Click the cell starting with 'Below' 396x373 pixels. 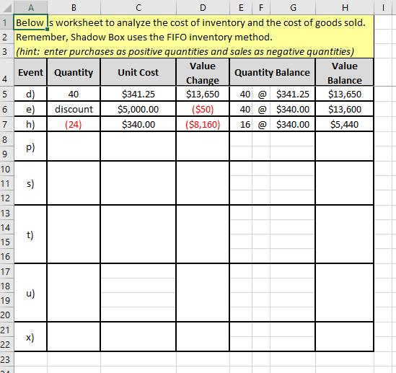coord(30,22)
